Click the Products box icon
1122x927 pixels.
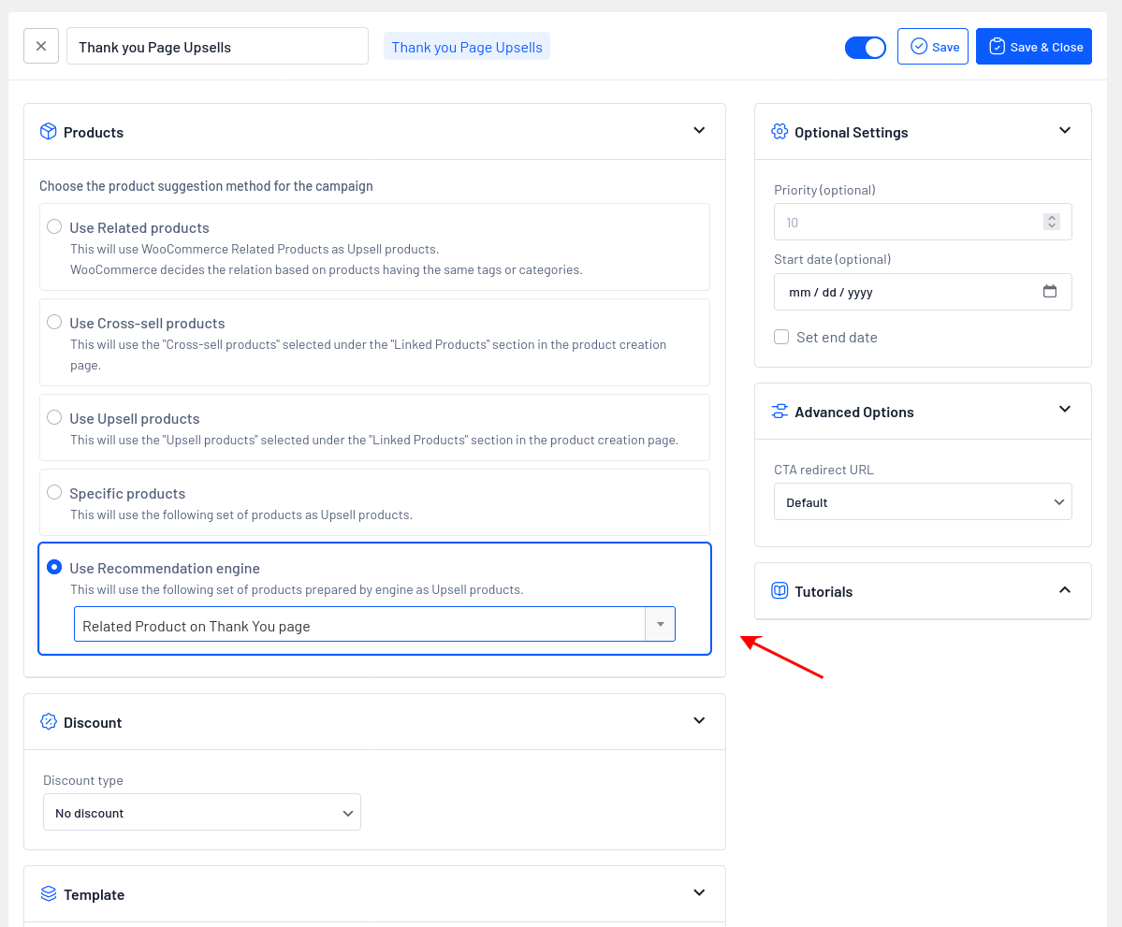[48, 132]
